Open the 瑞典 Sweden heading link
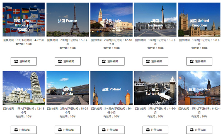This screenshot has width=223, height=136. click(199, 89)
